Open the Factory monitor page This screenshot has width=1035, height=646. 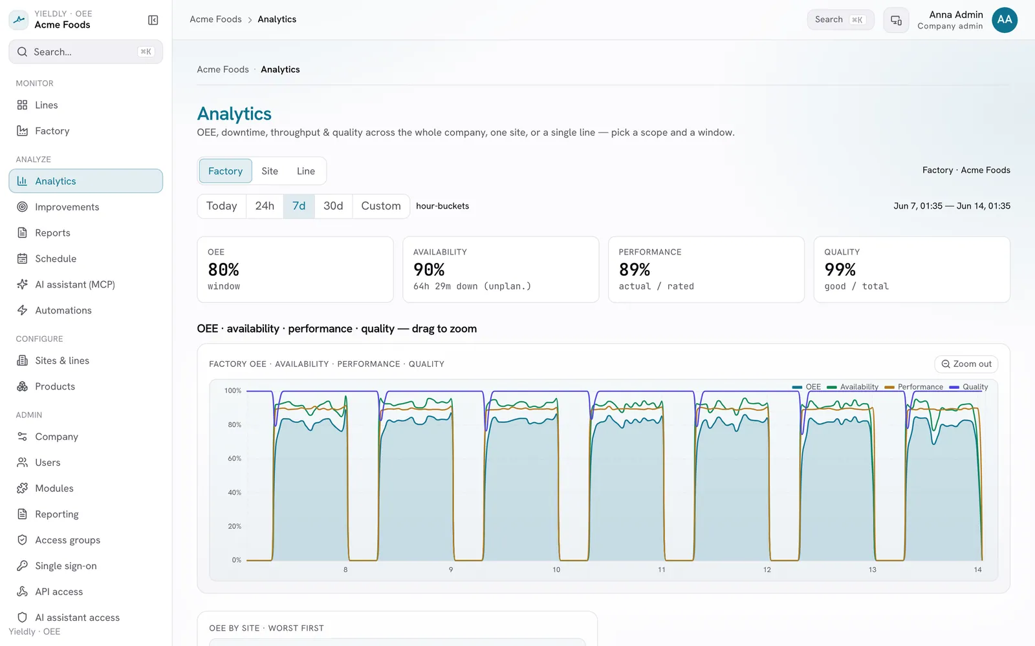pyautogui.click(x=85, y=130)
